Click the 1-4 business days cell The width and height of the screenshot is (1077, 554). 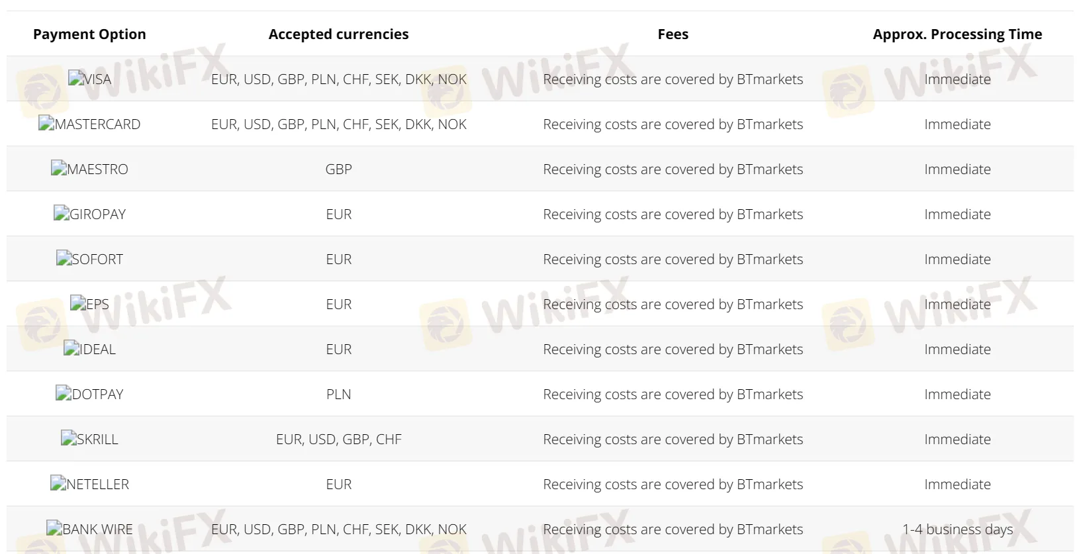click(957, 529)
